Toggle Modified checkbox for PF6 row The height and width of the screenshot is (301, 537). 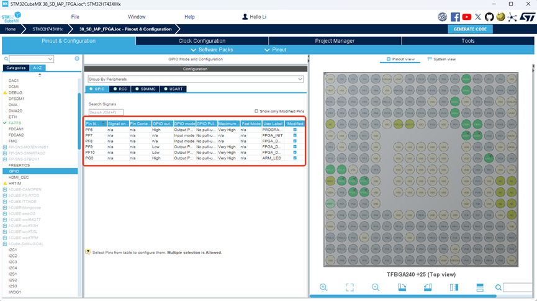295,130
